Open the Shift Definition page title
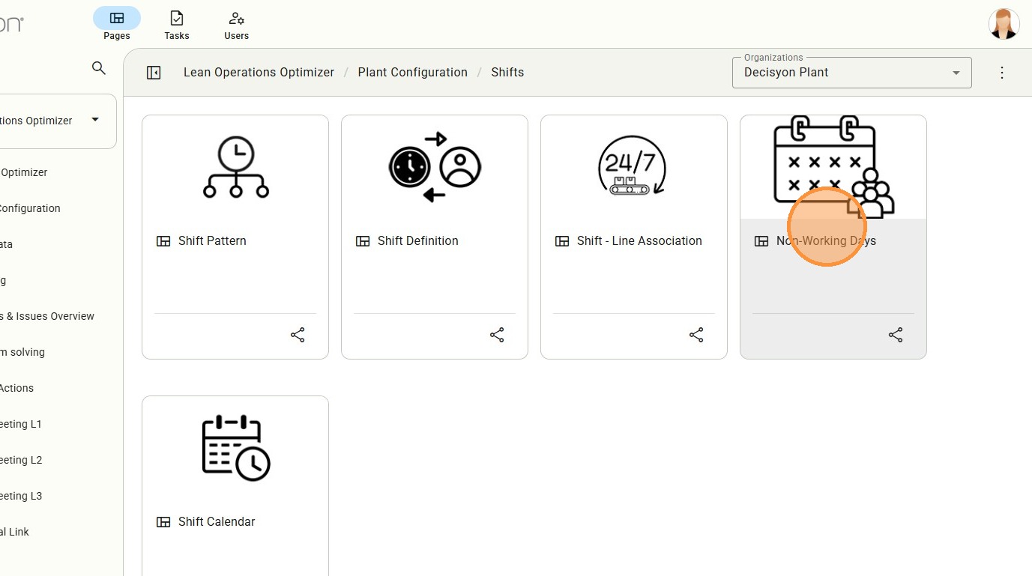Image resolution: width=1032 pixels, height=576 pixels. pyautogui.click(x=417, y=241)
